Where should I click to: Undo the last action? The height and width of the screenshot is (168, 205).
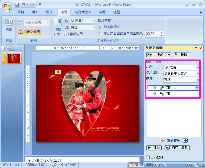[23, 5]
